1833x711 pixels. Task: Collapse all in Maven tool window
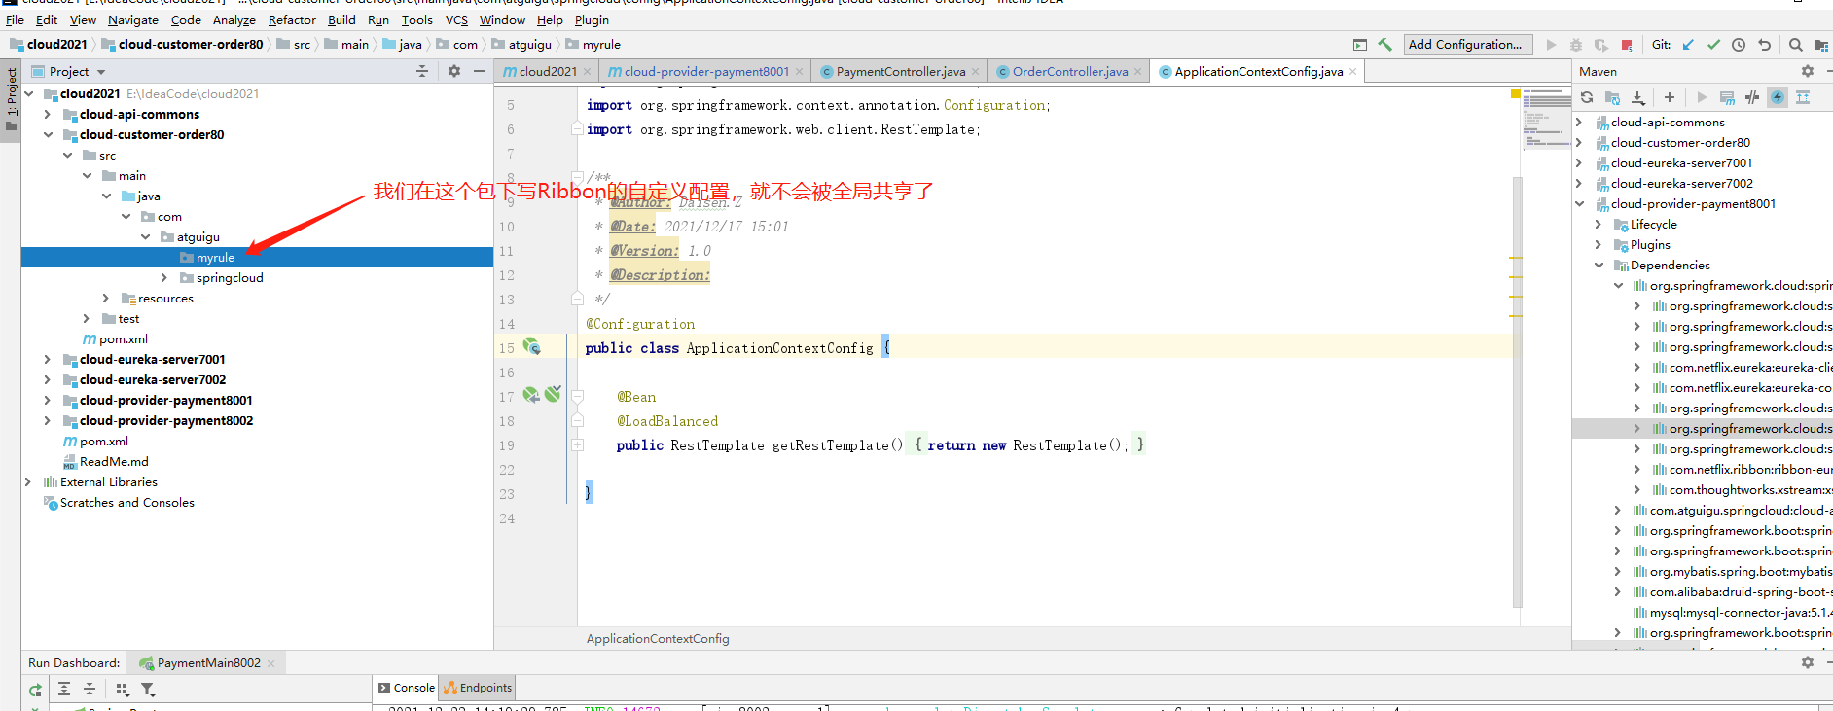tap(1803, 97)
